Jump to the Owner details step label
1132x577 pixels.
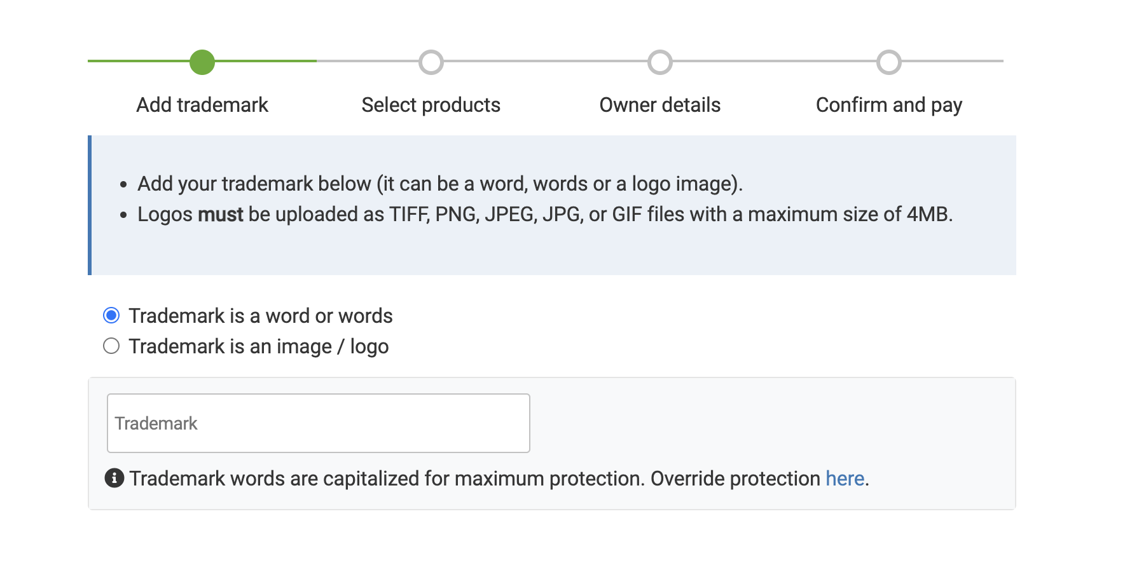click(660, 105)
